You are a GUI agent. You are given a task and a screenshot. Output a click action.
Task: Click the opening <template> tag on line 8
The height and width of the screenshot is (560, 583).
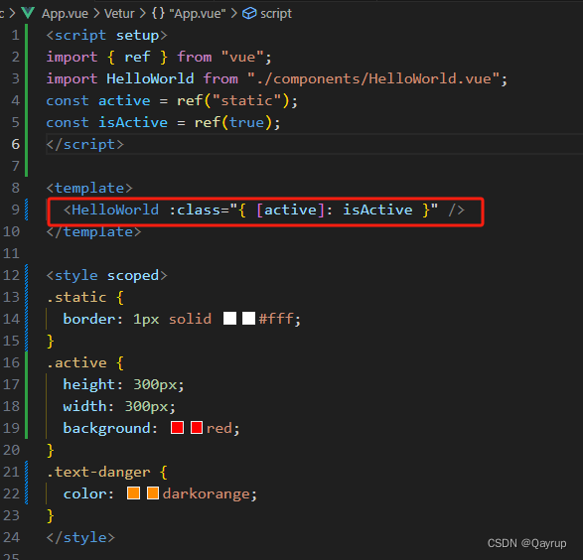89,188
